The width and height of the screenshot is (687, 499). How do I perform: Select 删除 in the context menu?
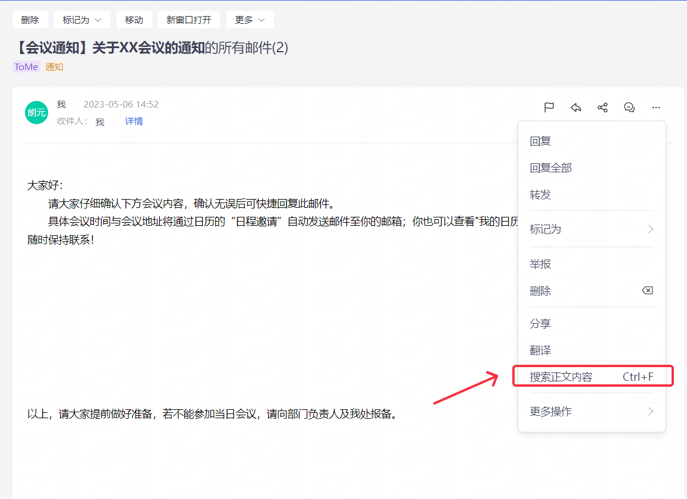point(591,291)
